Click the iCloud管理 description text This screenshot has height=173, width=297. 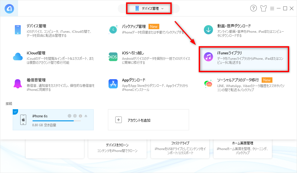[60, 61]
